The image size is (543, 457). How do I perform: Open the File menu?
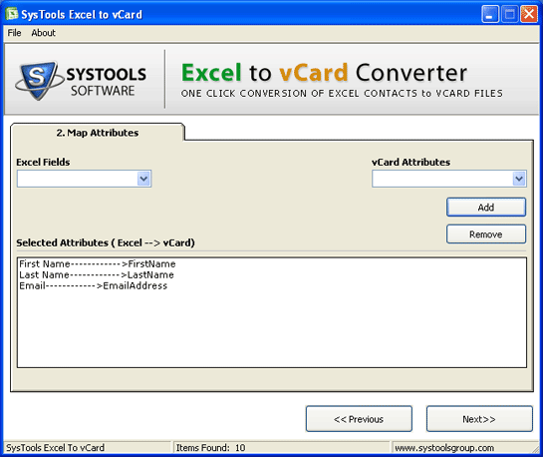(14, 33)
